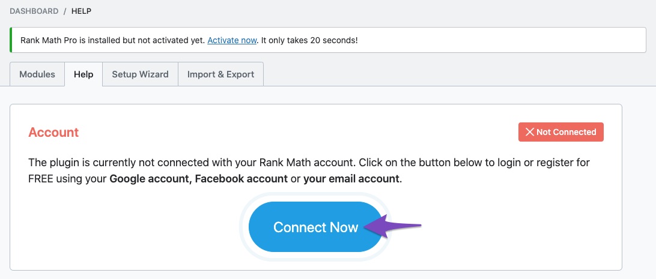Viewport: 656px width, 279px height.
Task: Click the bold "Google account, Facebook account" text
Action: (x=198, y=179)
